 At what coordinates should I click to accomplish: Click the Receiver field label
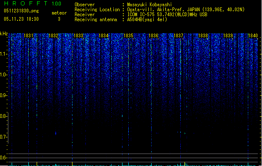tap(85, 15)
